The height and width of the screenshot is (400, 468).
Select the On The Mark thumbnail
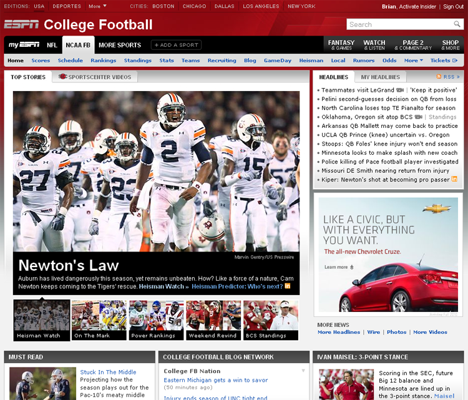(x=99, y=320)
